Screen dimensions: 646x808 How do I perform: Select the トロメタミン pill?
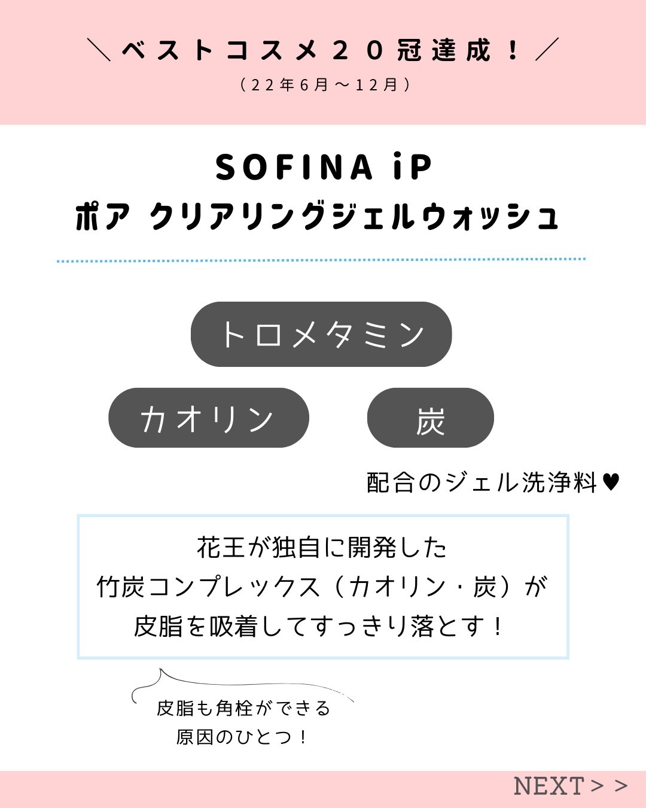(321, 334)
